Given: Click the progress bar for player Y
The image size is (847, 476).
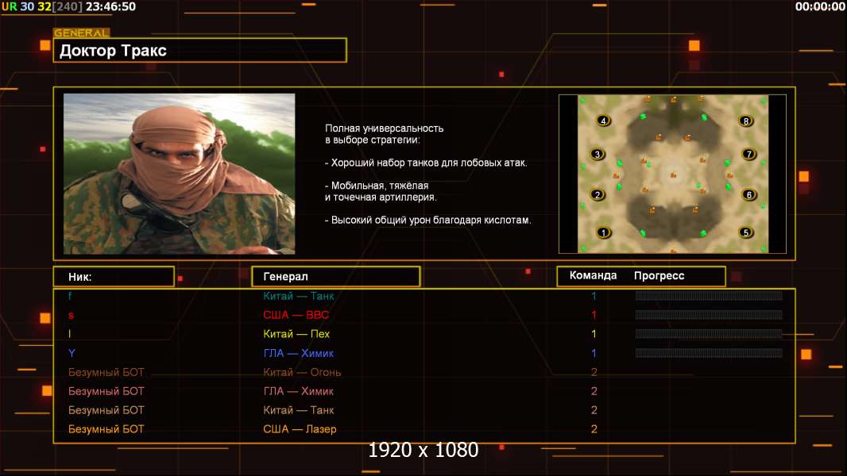Looking at the screenshot, I should click(709, 353).
